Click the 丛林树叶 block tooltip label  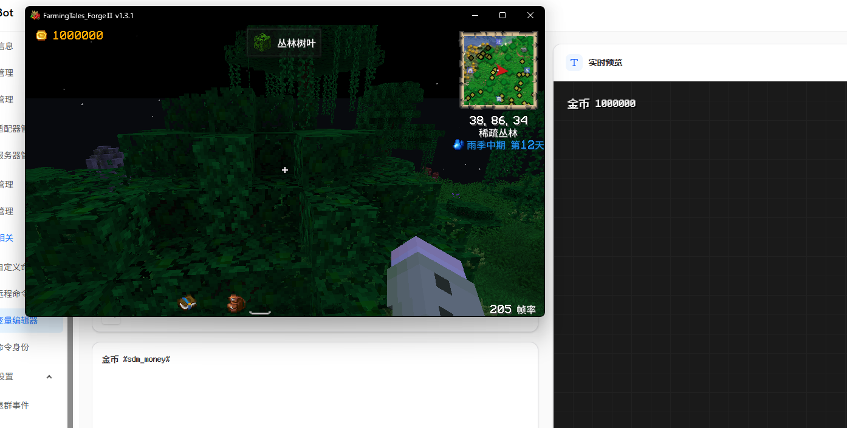[296, 44]
